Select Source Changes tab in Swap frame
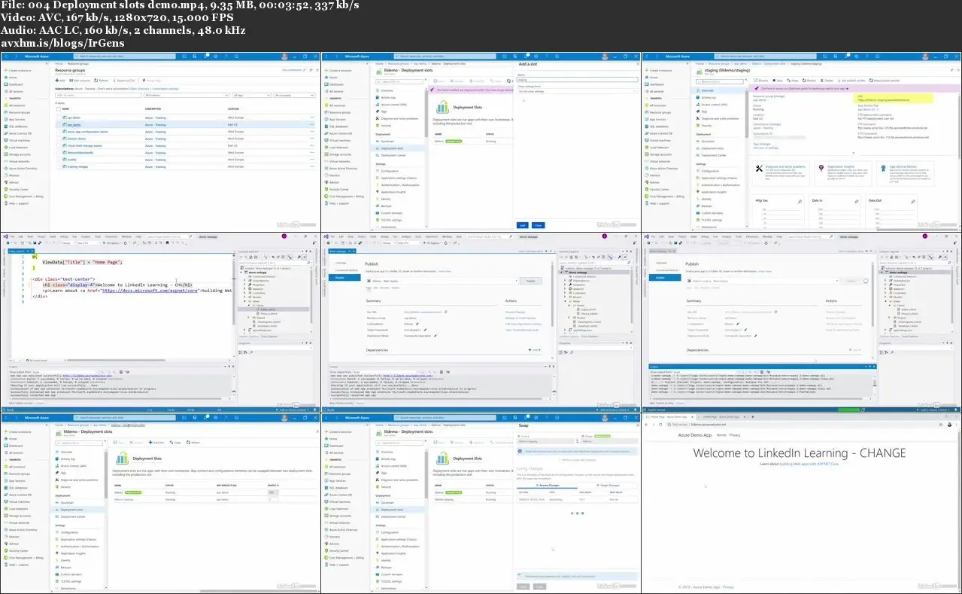962x594 pixels. click(547, 485)
